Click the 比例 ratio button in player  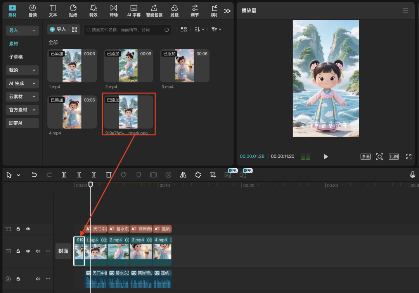point(393,157)
